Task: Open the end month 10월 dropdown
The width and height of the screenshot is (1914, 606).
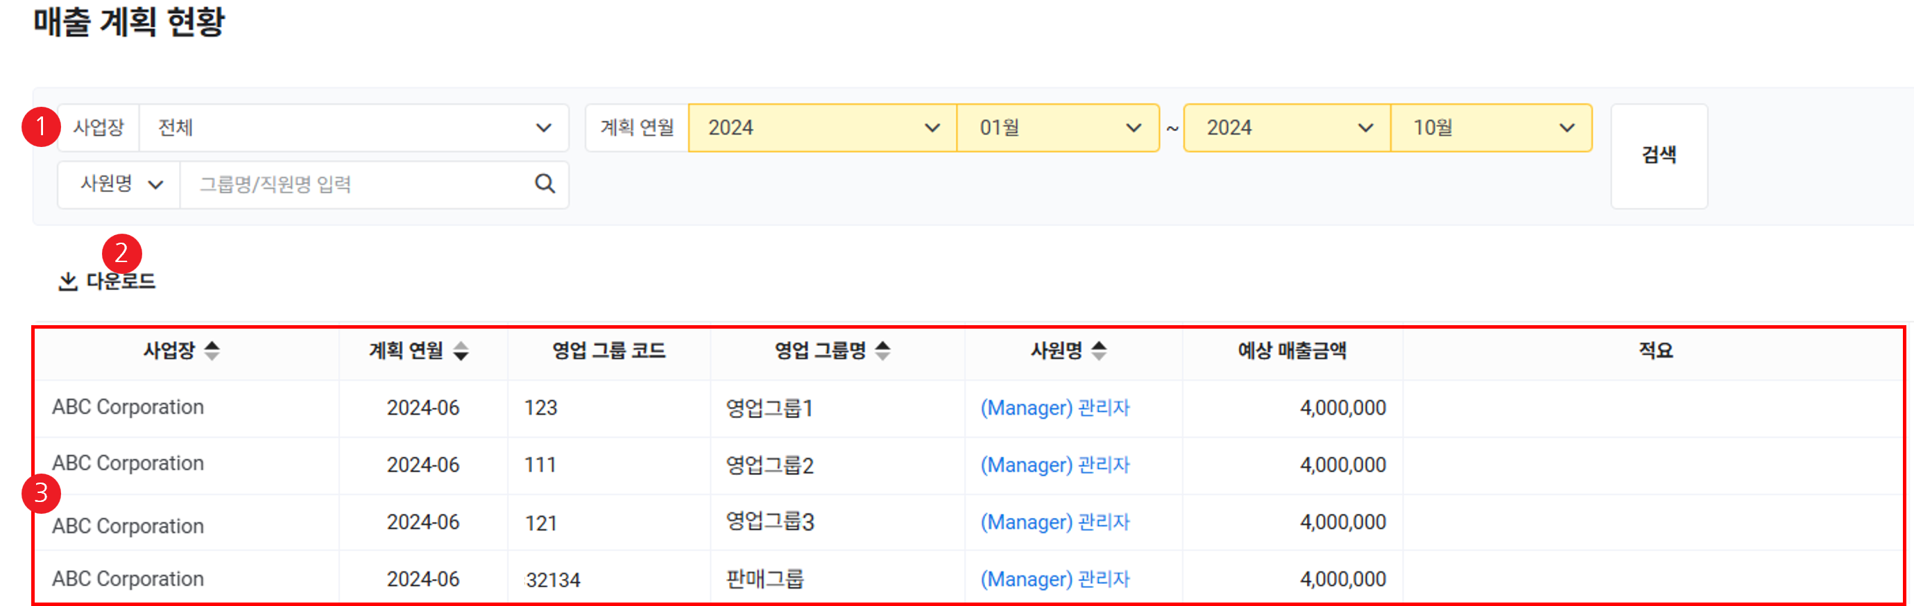Action: click(1492, 128)
